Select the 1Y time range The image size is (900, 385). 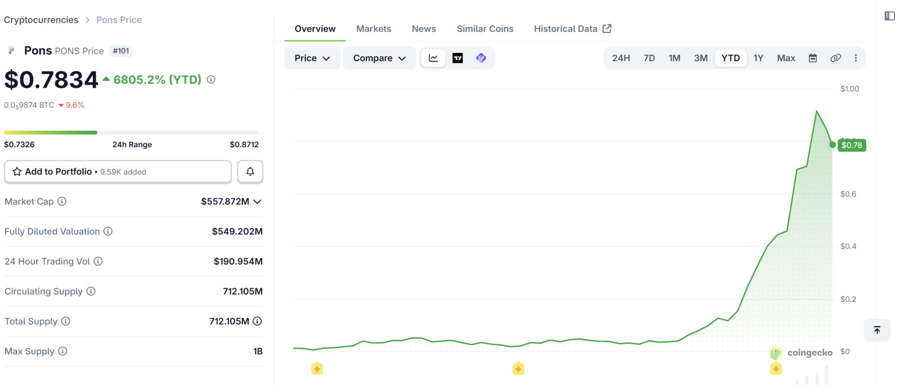(758, 58)
